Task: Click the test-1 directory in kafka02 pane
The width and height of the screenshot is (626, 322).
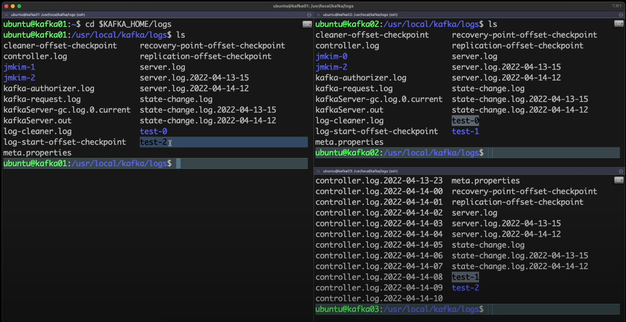Action: click(x=465, y=131)
